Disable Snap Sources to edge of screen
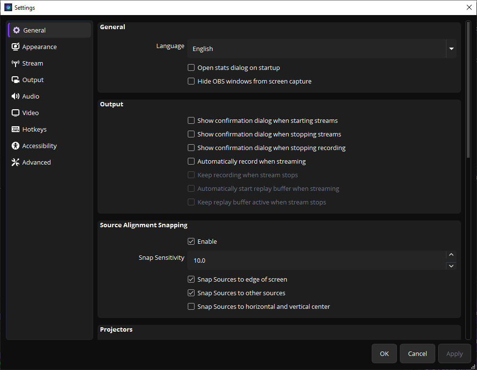 191,279
